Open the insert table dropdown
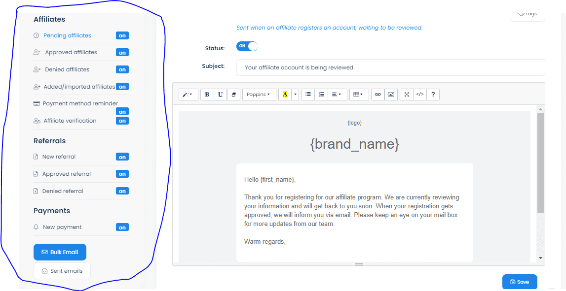The width and height of the screenshot is (566, 291). pos(359,95)
